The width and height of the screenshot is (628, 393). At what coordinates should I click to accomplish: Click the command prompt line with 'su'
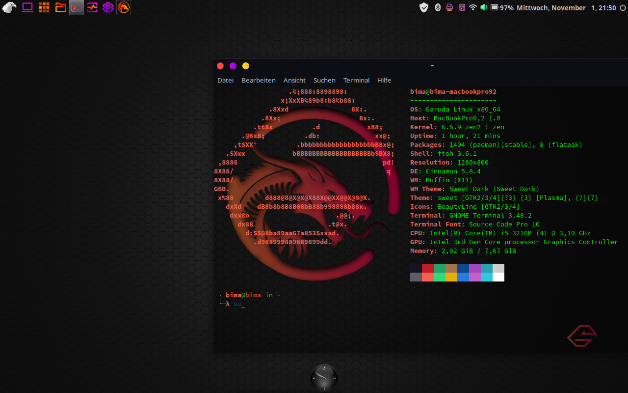click(x=233, y=304)
